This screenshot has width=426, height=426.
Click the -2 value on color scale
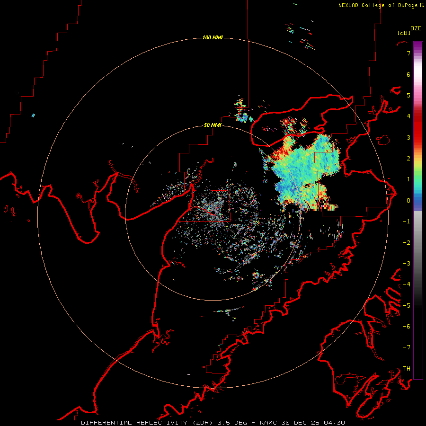point(407,243)
